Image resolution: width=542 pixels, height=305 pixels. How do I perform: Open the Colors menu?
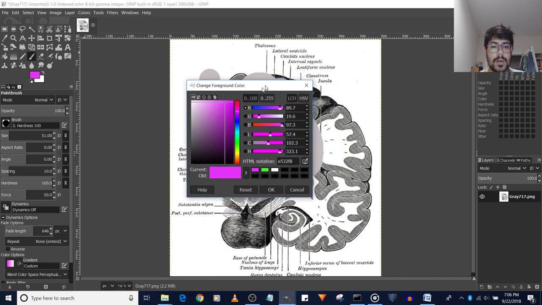coord(84,13)
